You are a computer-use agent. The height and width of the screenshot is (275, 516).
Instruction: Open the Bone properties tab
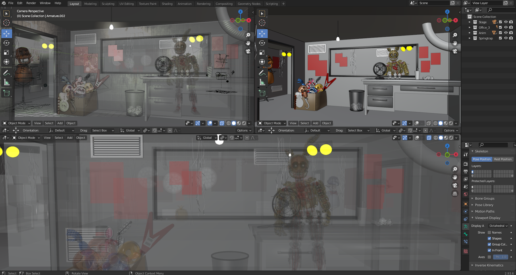click(x=466, y=234)
